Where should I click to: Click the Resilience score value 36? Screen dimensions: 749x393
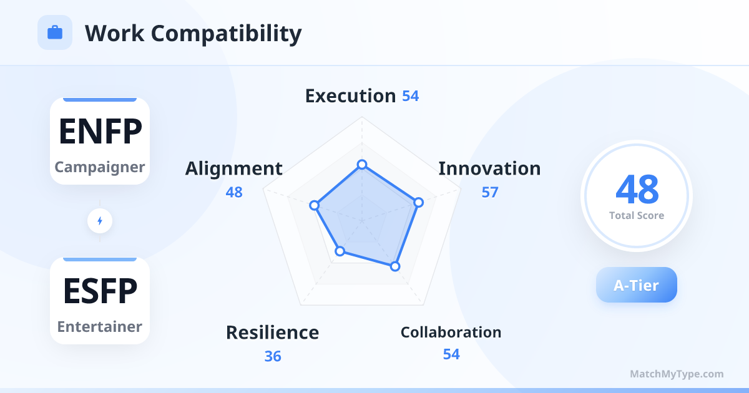273,356
